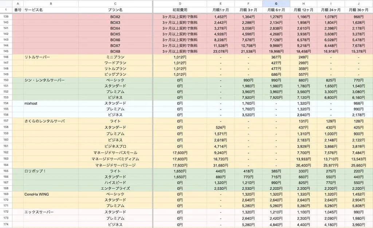
Task: Select the '19,998円' cell
Action: 276,51
